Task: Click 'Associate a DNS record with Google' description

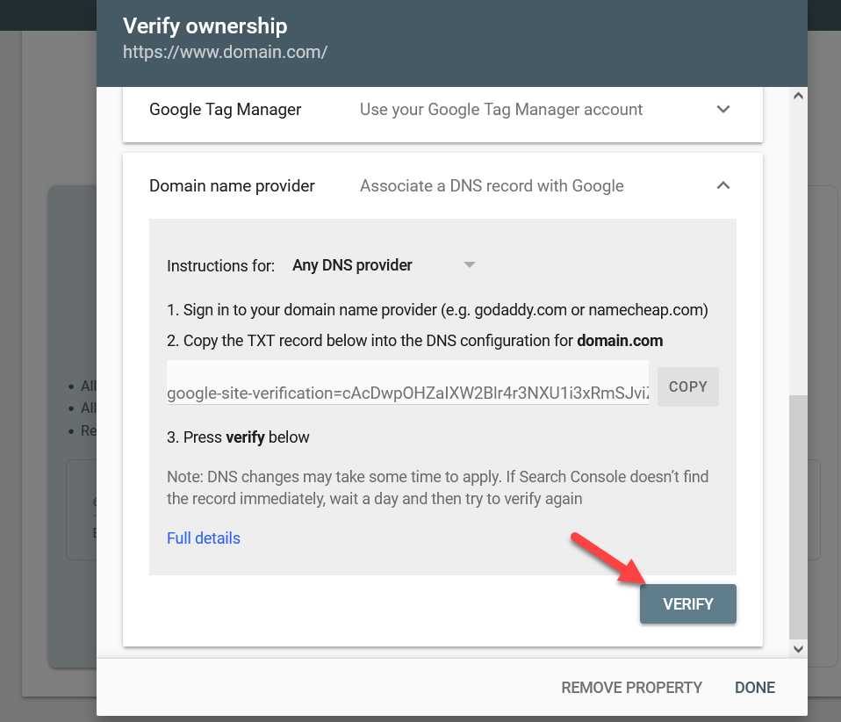Action: tap(492, 185)
